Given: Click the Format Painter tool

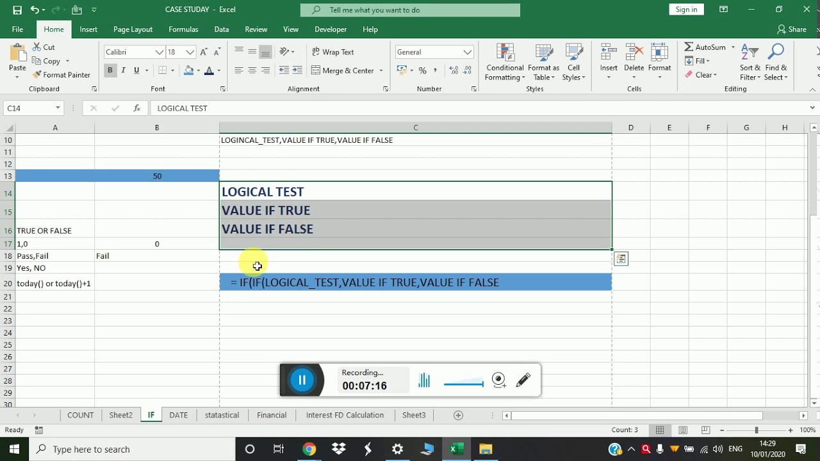Looking at the screenshot, I should (61, 75).
